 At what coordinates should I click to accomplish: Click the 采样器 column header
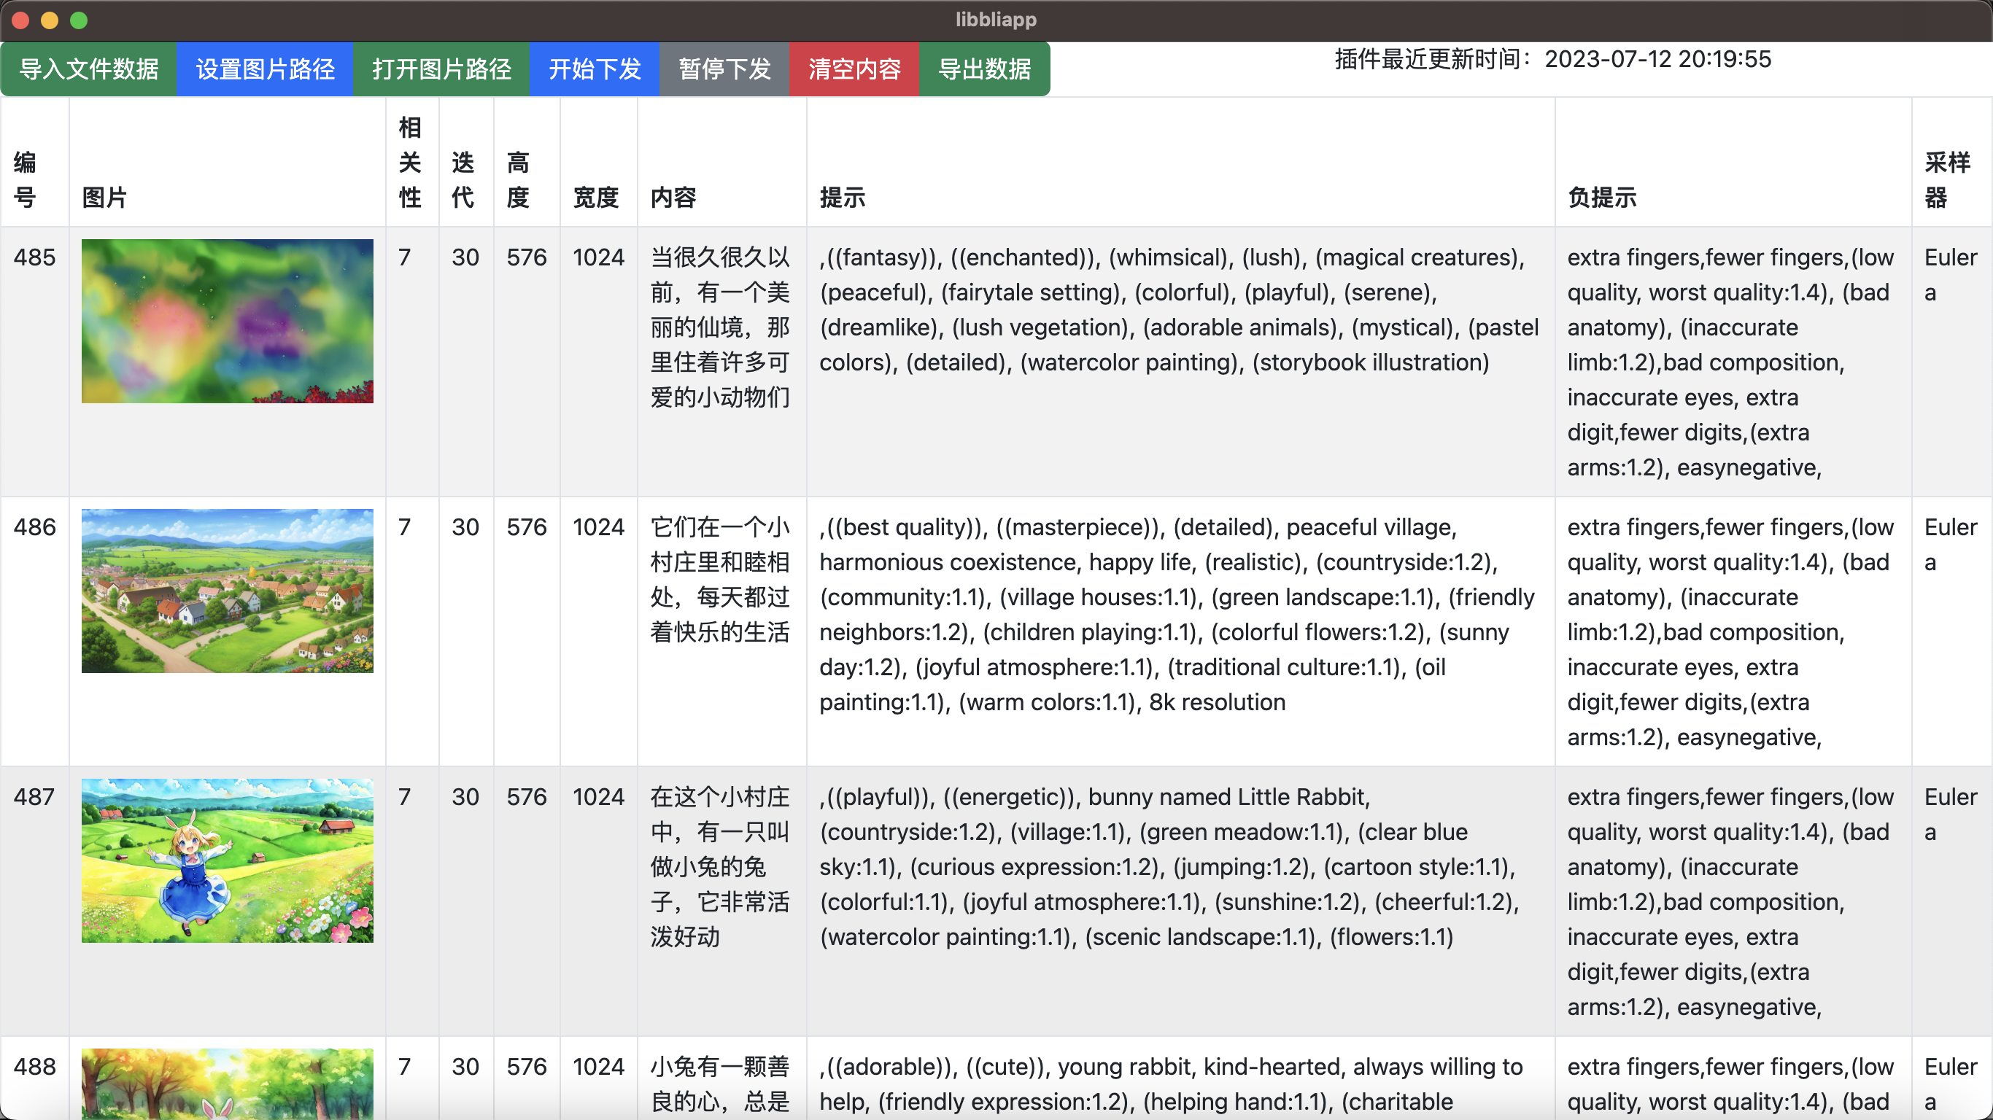[x=1946, y=179]
